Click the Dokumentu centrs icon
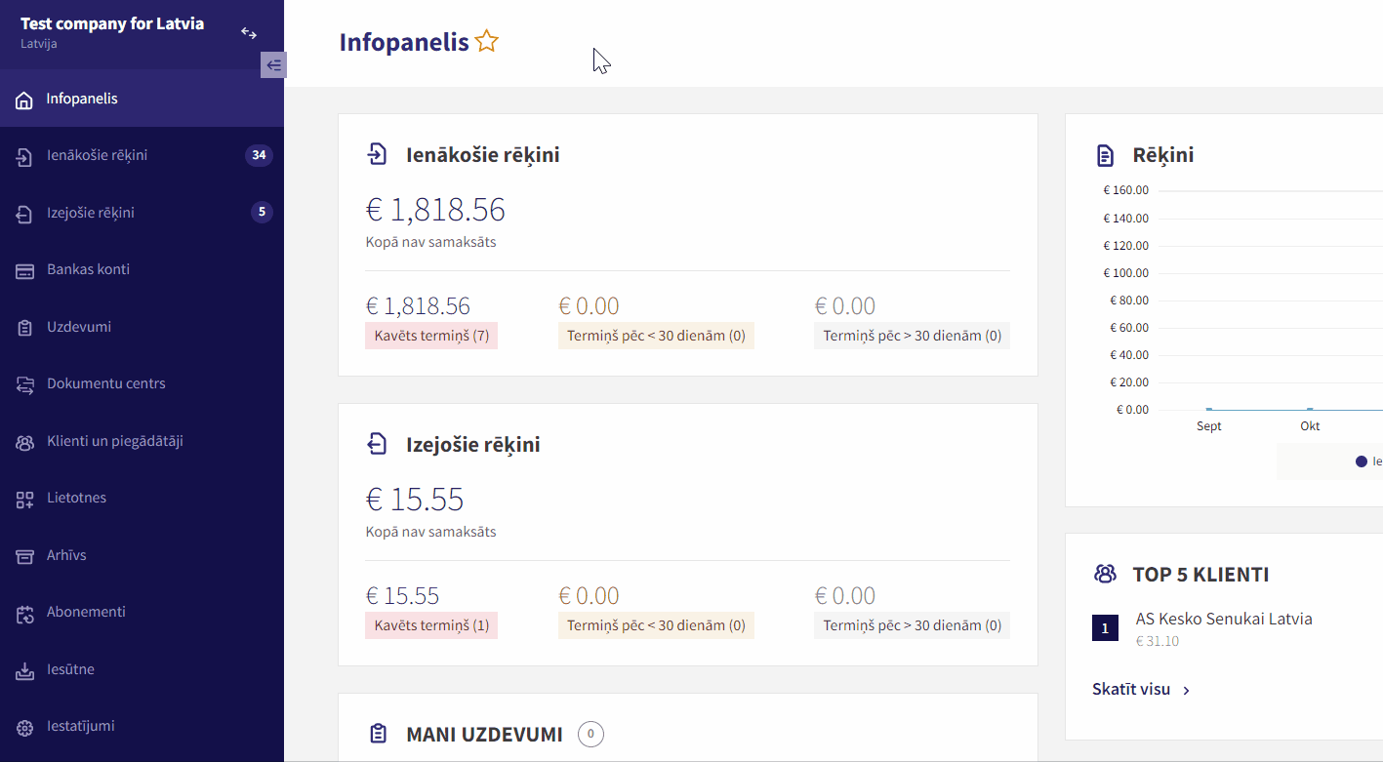The height and width of the screenshot is (762, 1383). click(x=25, y=384)
